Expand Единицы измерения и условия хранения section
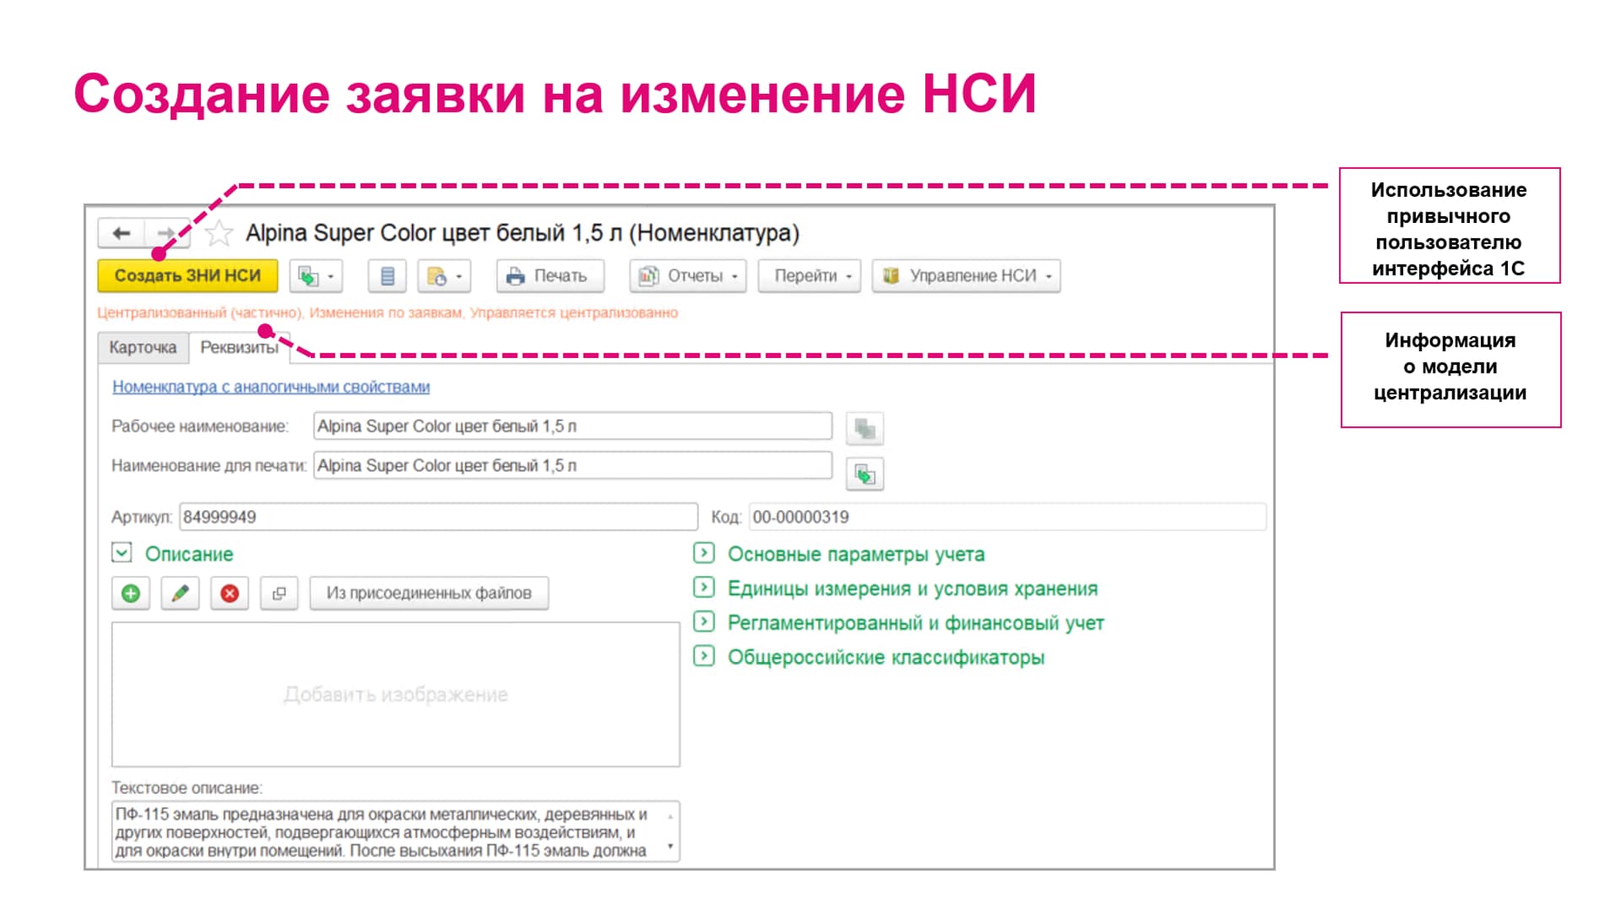The image size is (1621, 912). pos(703,588)
